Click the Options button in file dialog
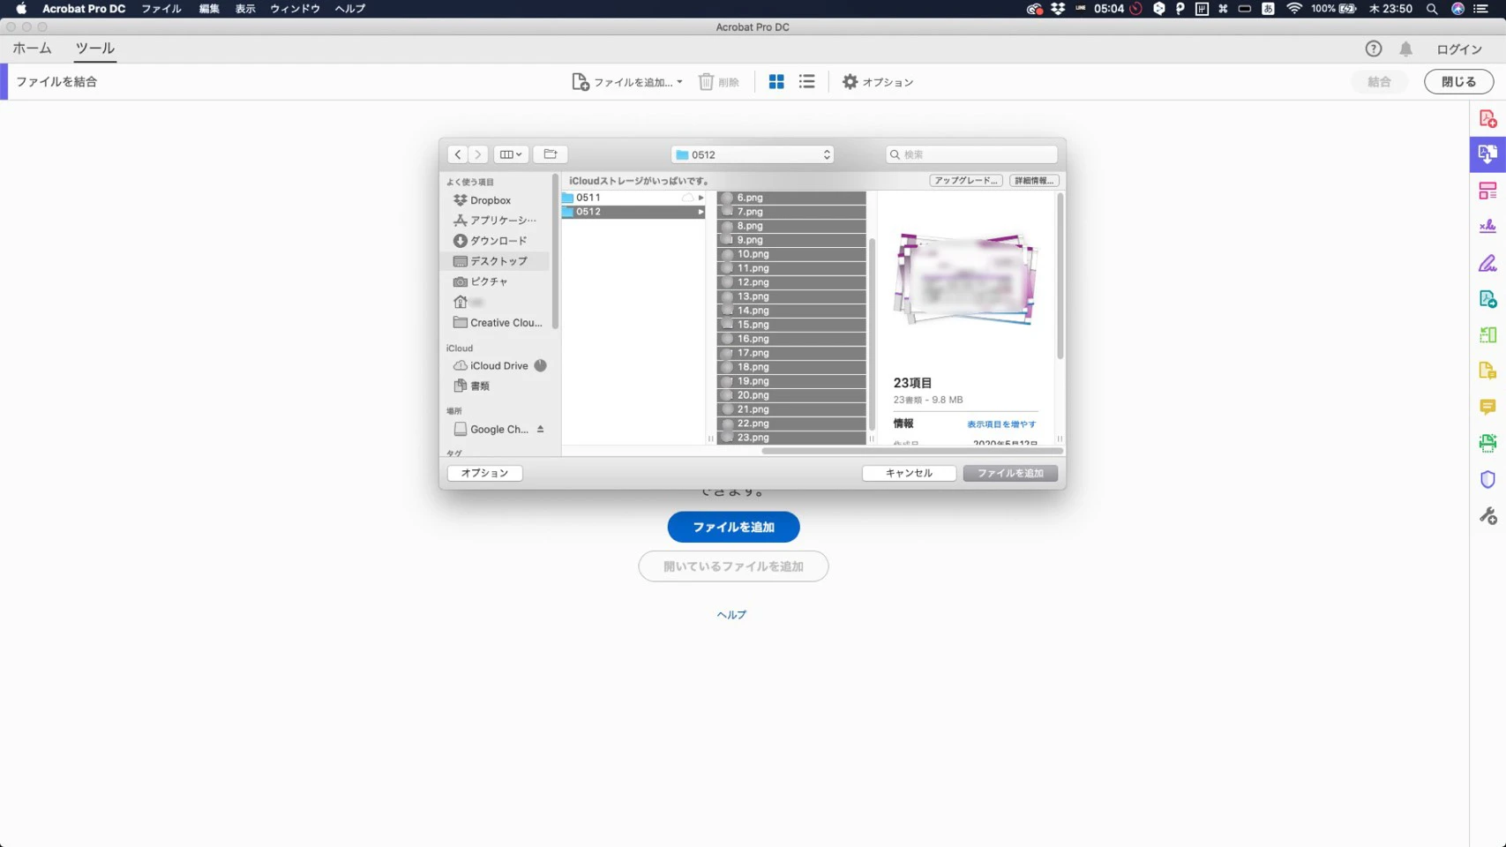The image size is (1506, 847). point(484,473)
